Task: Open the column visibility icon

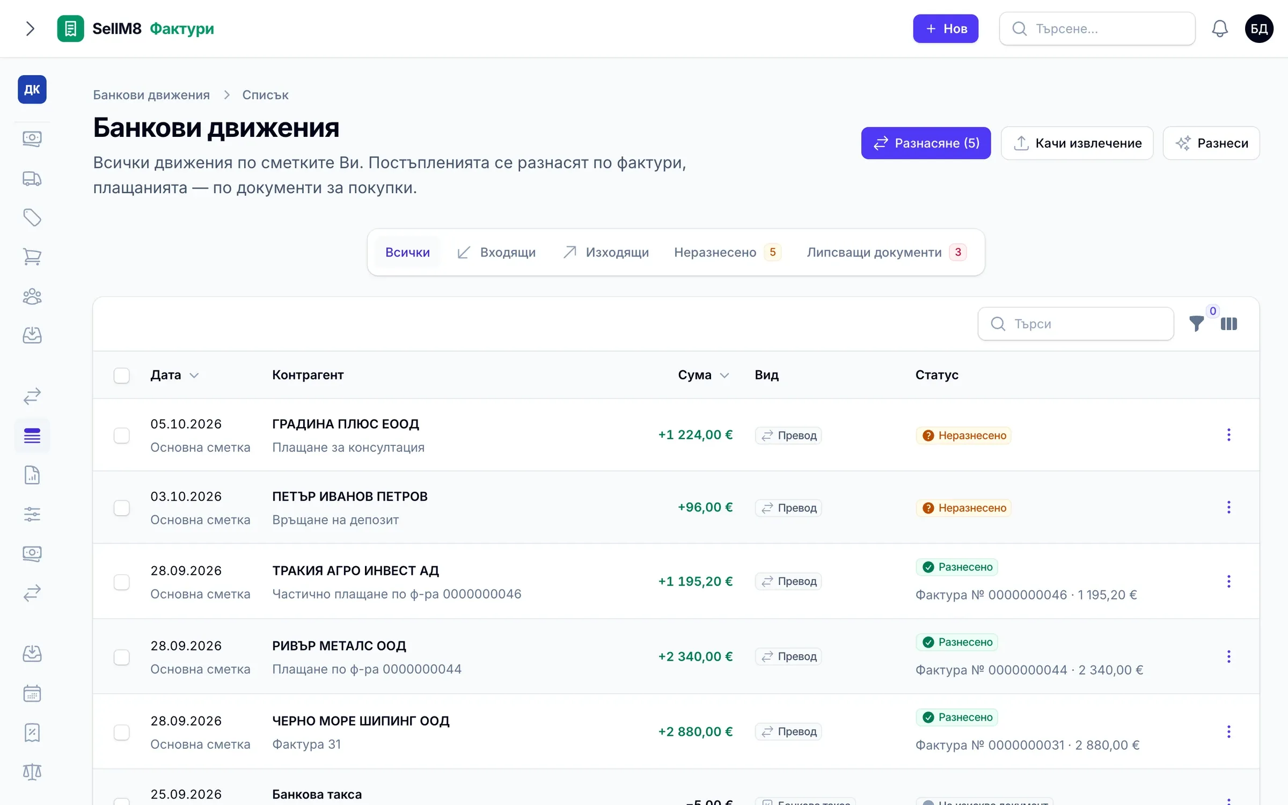Action: (1229, 324)
